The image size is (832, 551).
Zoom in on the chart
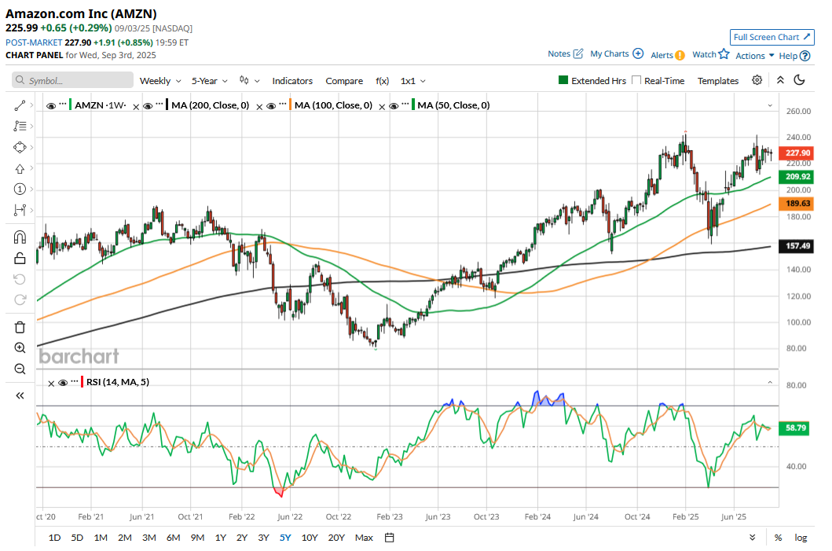click(x=20, y=347)
